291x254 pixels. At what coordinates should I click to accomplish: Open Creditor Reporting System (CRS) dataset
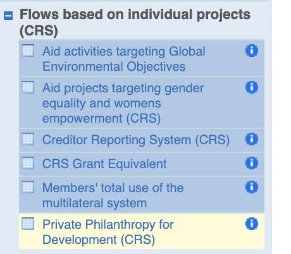pyautogui.click(x=136, y=140)
